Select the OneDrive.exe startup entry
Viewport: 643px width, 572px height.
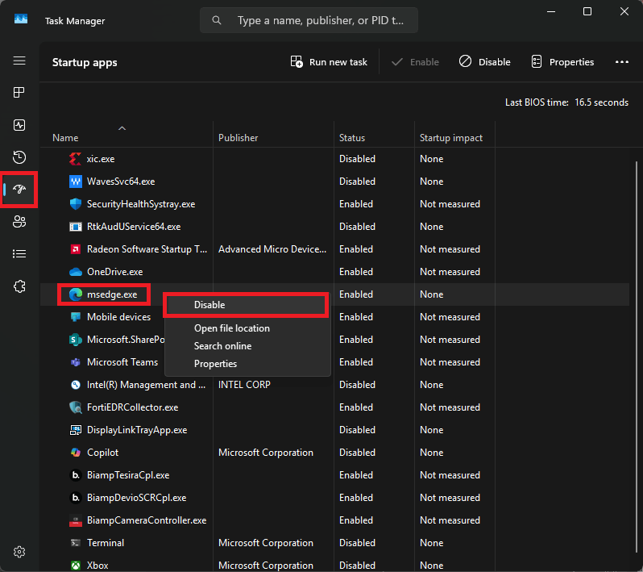pyautogui.click(x=114, y=272)
